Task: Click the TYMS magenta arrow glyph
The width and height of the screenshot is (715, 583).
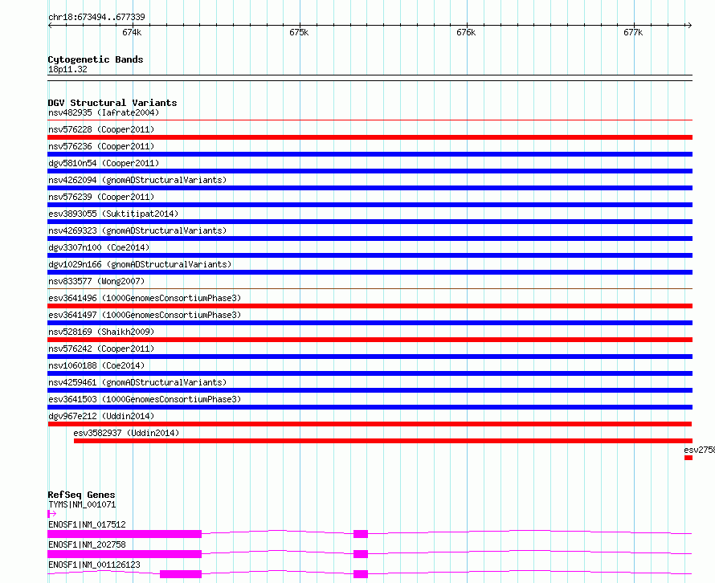Action: [51, 514]
